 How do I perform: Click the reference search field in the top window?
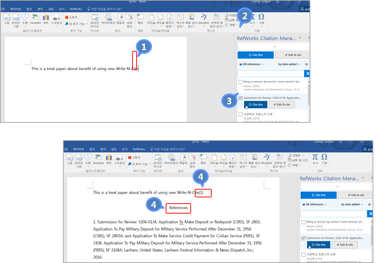point(271,73)
